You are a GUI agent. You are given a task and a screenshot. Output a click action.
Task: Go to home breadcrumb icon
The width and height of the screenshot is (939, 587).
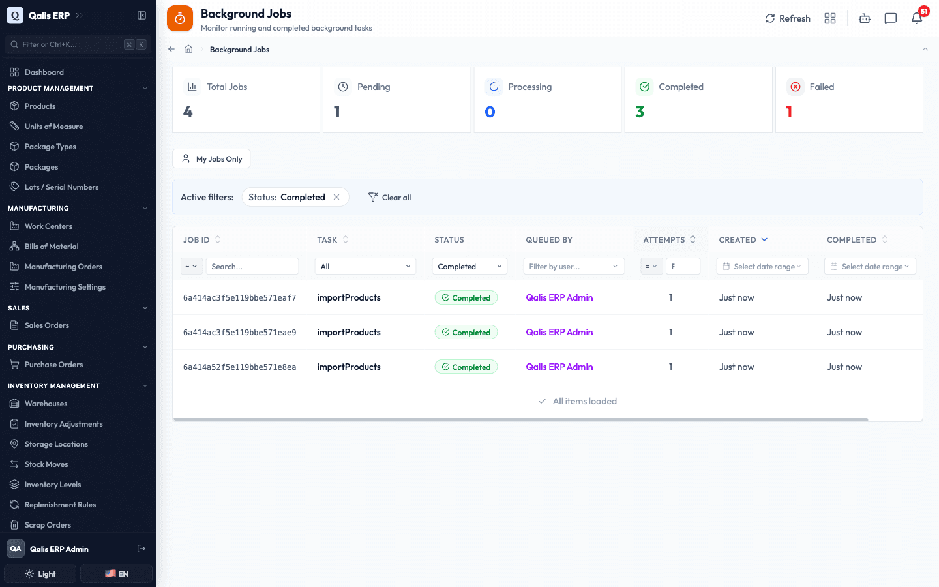coord(188,49)
